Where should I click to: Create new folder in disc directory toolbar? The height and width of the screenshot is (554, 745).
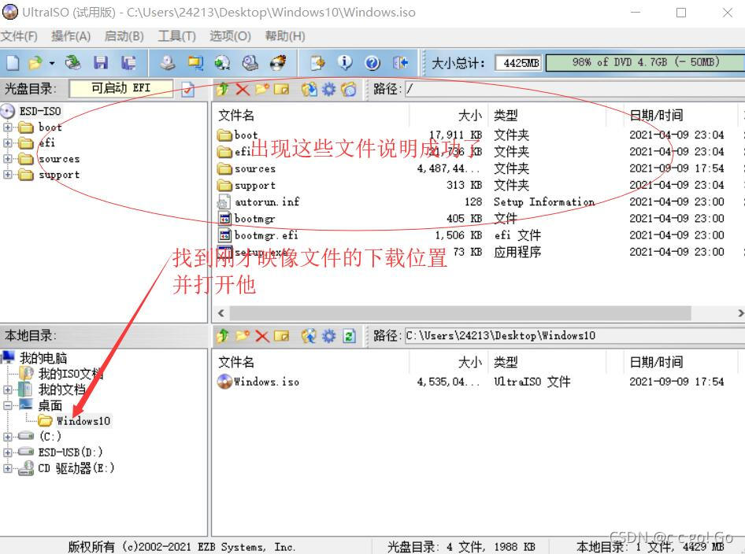coord(261,89)
